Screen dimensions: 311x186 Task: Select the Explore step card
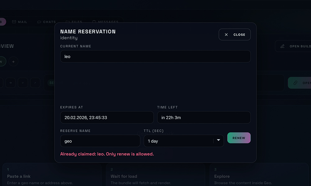click(259, 175)
